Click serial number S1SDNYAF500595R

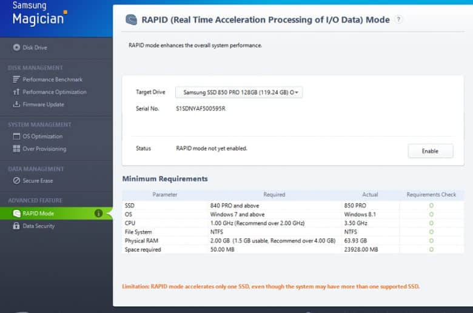[x=201, y=109]
